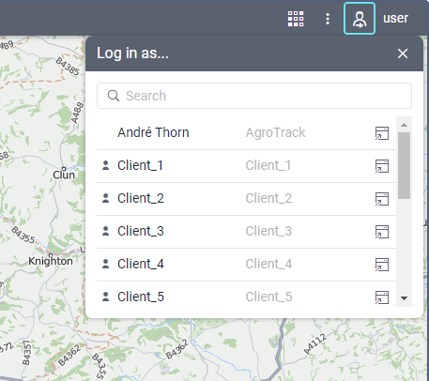Click the scrollbar up arrow
This screenshot has width=429, height=381.
point(404,125)
